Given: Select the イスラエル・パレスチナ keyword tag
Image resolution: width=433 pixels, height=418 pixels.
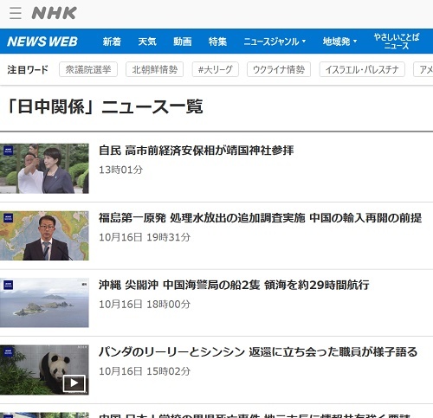Looking at the screenshot, I should [x=362, y=69].
